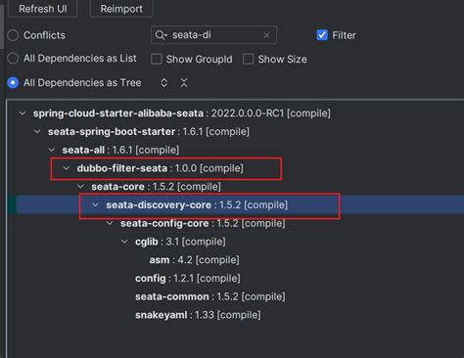Collapse the spring-cloud-starter-alibaba-seata node
The image size is (464, 358).
(x=23, y=113)
